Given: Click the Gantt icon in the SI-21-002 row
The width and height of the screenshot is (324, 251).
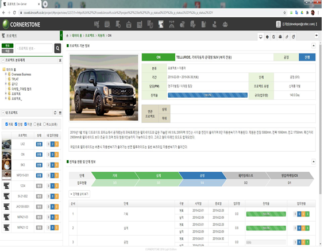Looking at the screenshot, I should (7, 196).
